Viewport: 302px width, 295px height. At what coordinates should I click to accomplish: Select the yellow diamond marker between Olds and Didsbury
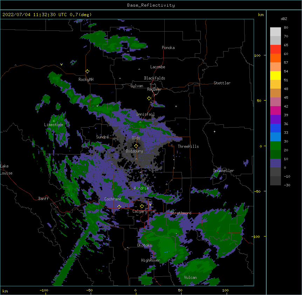[x=136, y=146]
